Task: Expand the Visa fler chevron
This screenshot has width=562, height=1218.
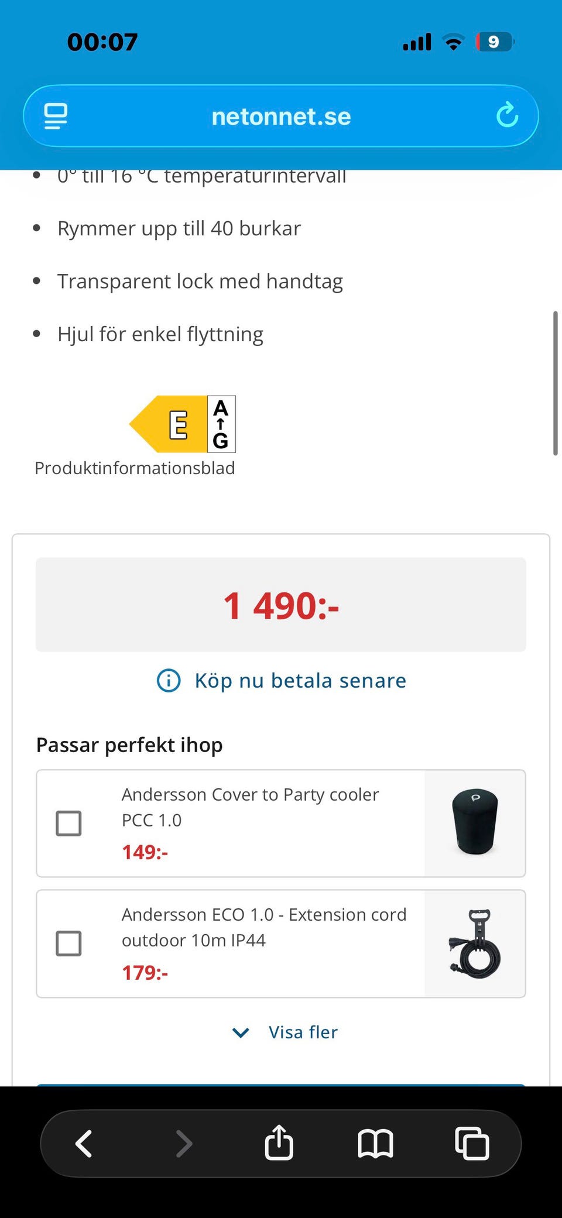Action: tap(241, 1032)
